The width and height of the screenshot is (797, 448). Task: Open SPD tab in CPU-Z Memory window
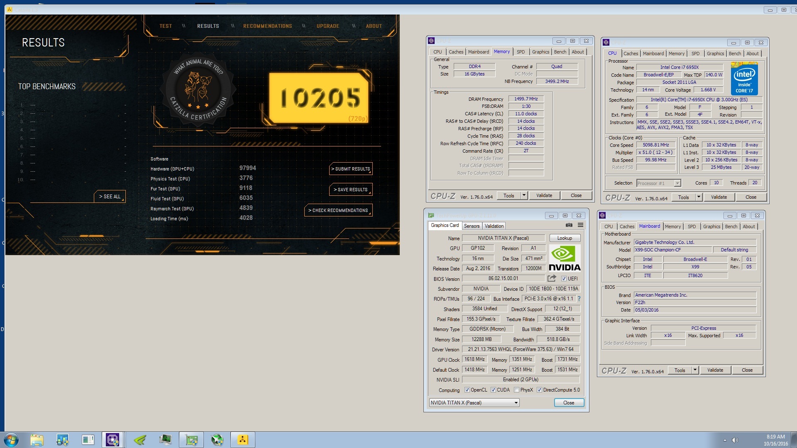click(x=521, y=52)
